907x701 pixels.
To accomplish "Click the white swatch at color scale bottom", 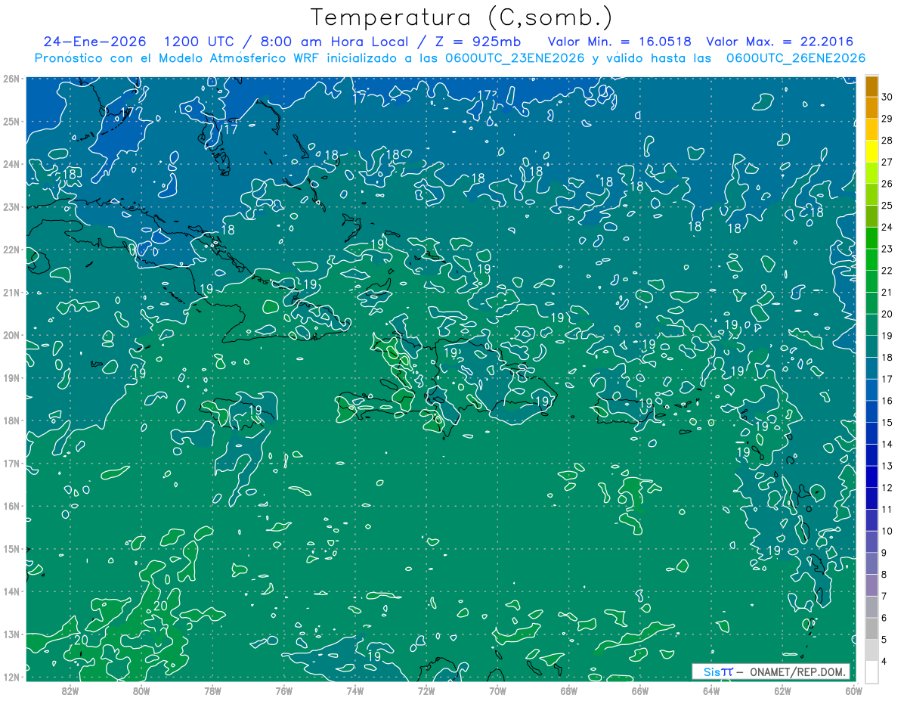I will (x=871, y=672).
